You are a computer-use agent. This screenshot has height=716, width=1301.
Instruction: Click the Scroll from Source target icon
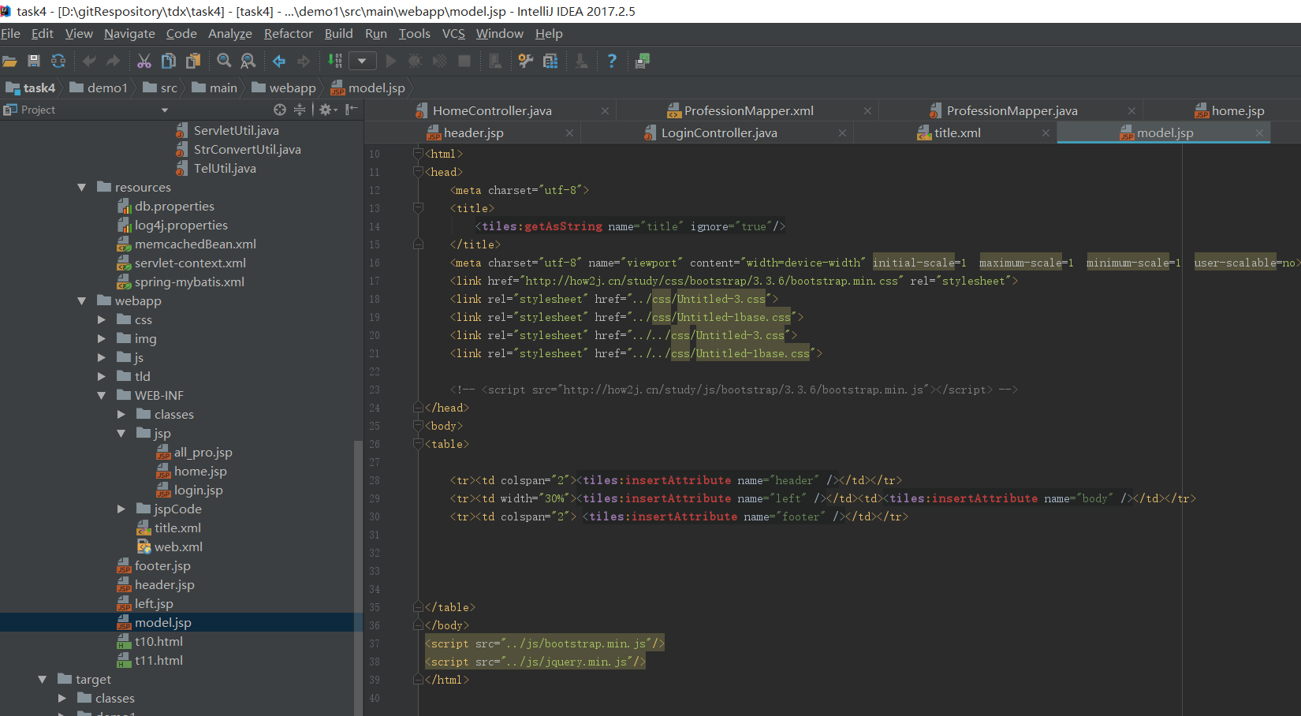tap(280, 110)
